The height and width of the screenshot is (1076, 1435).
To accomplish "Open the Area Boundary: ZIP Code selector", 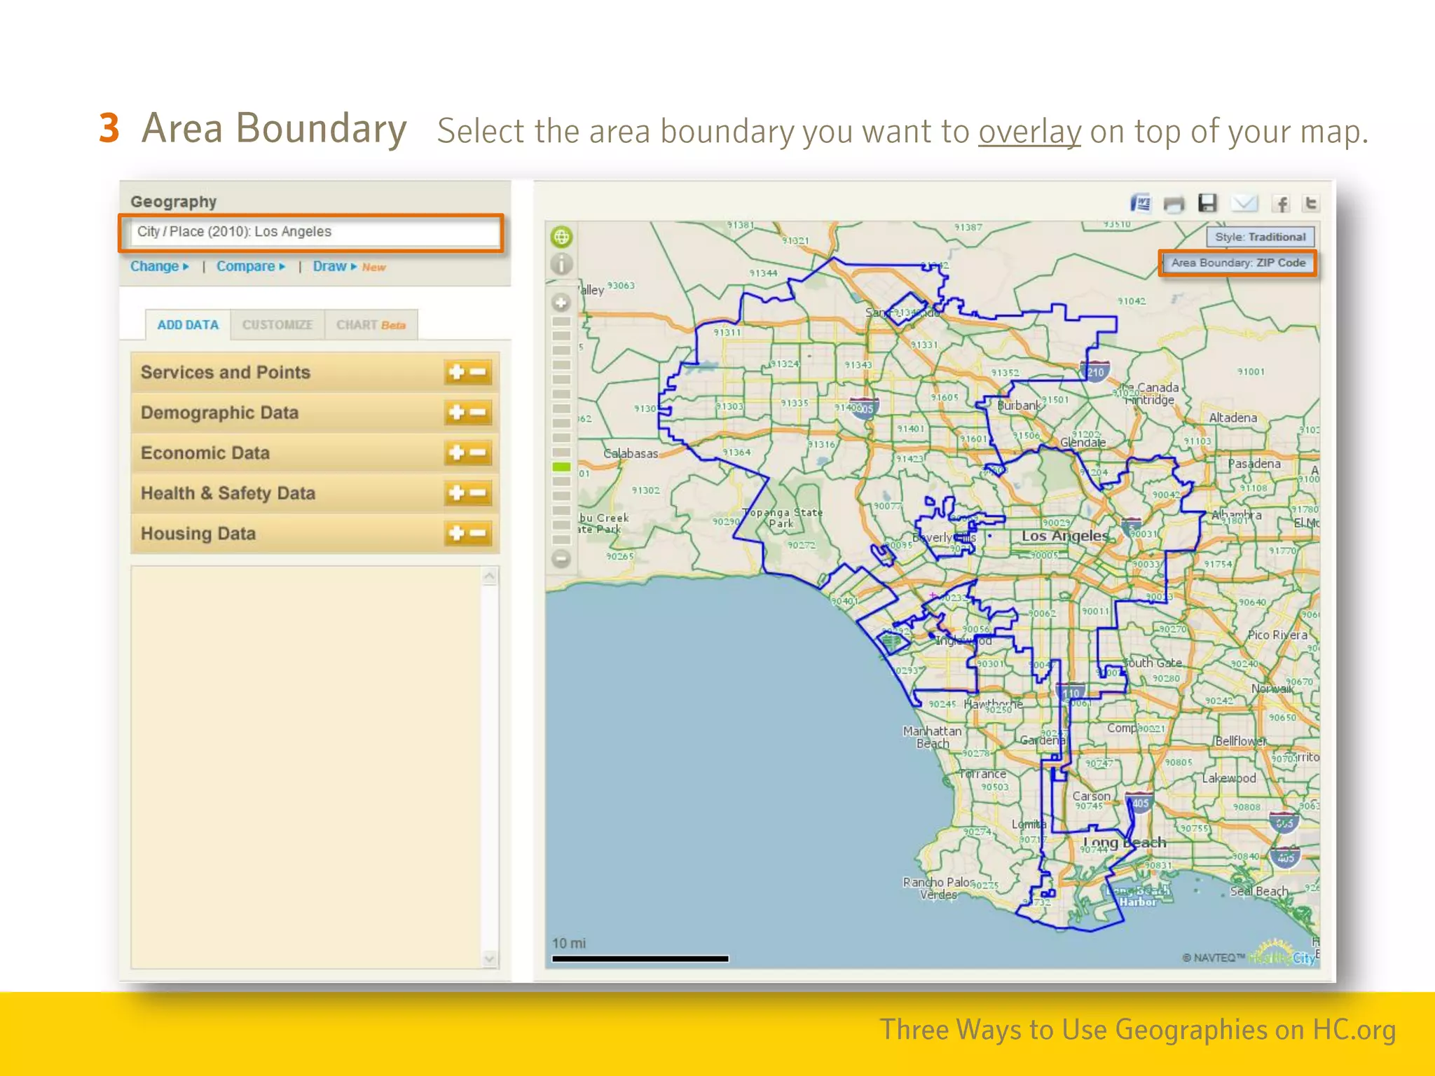I will click(1238, 263).
